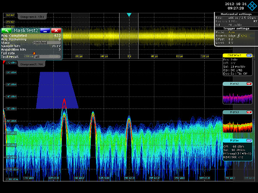Minimize the Math4 signal icon
258x193 pixels.
249,141
